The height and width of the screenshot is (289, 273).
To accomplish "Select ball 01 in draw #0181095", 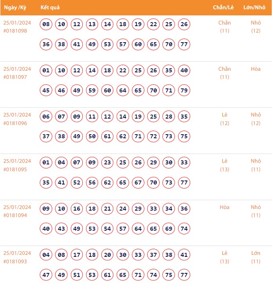I will pyautogui.click(x=46, y=163).
